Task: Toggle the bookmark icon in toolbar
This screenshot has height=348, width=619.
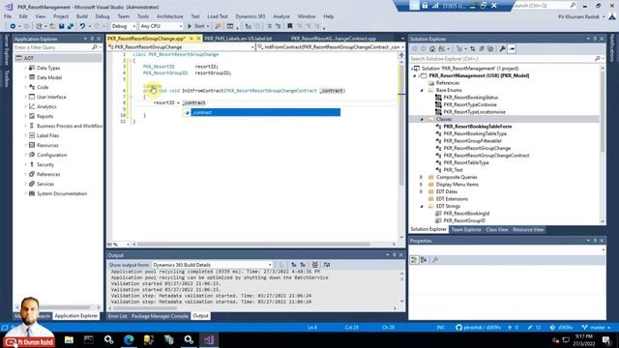Action: [x=290, y=26]
